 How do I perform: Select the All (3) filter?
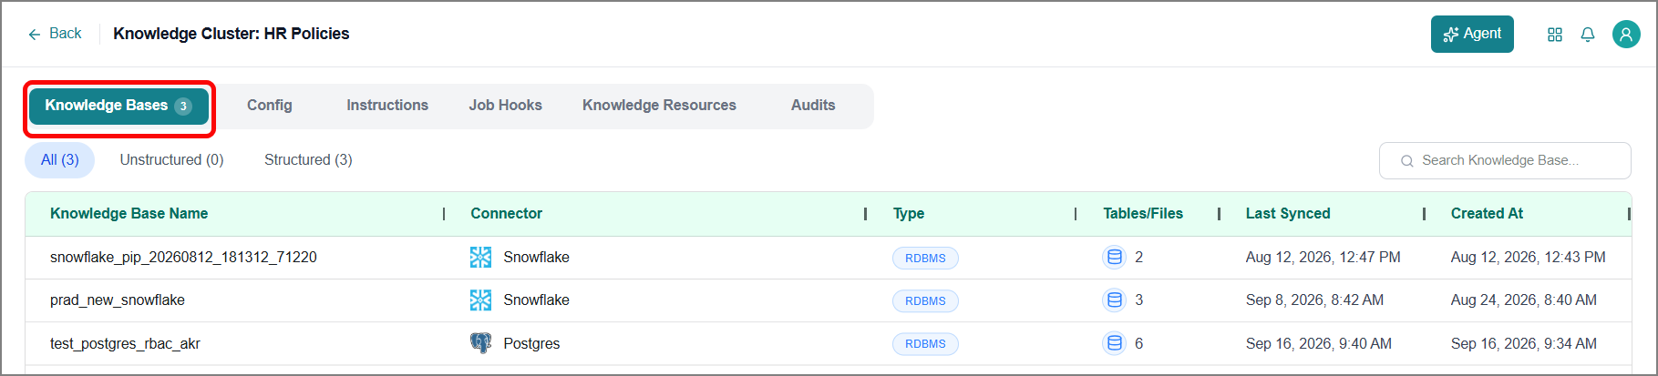59,160
